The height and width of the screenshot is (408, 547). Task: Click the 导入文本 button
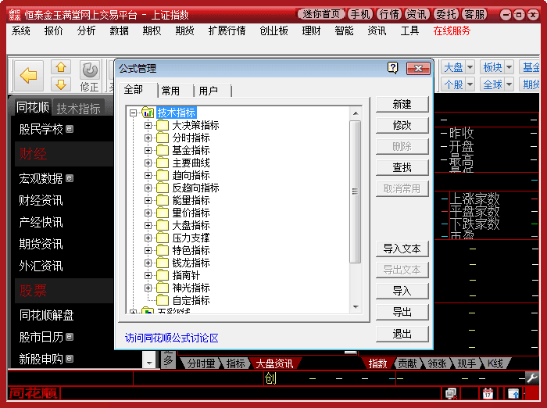(x=402, y=249)
